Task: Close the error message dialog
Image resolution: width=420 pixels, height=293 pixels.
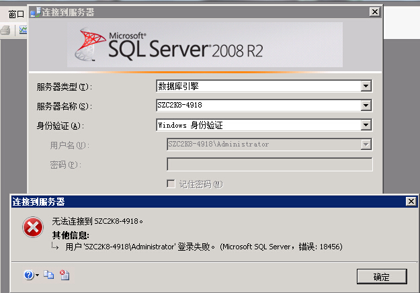Action: [x=410, y=202]
